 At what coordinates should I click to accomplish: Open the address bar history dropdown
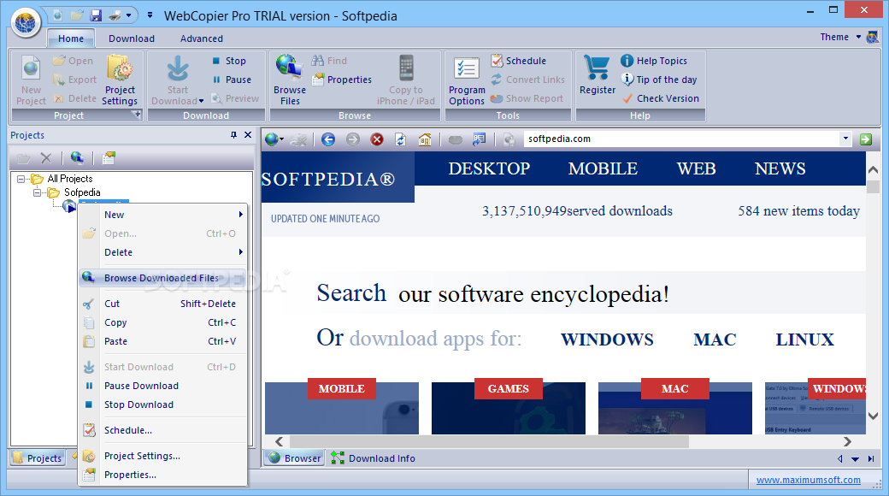(x=845, y=139)
